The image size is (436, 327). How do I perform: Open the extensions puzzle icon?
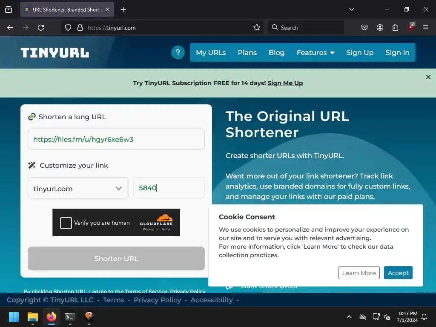point(395,28)
